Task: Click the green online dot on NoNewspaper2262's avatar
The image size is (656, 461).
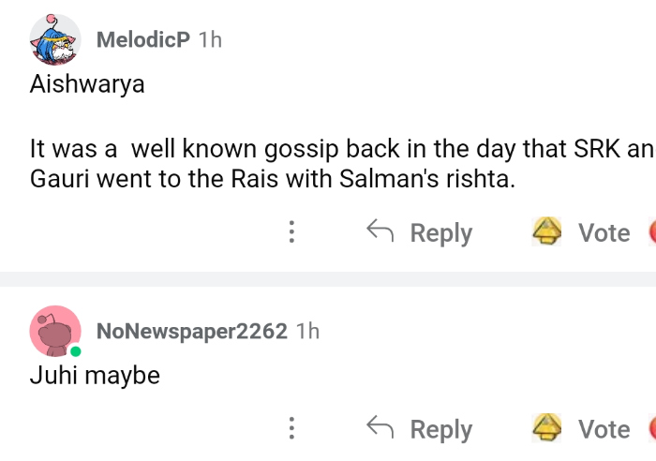Action: [75, 352]
